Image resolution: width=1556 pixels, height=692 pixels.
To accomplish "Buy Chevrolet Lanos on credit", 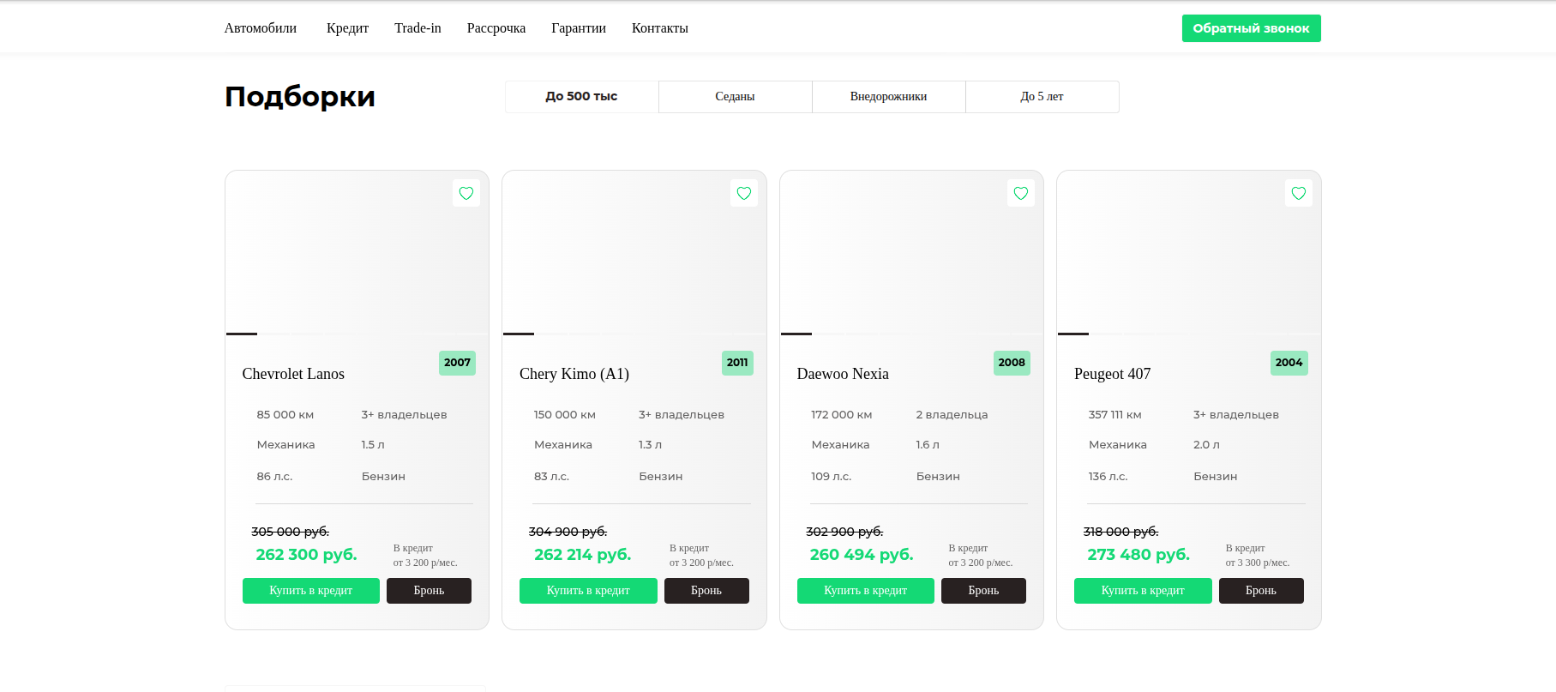I will point(311,591).
